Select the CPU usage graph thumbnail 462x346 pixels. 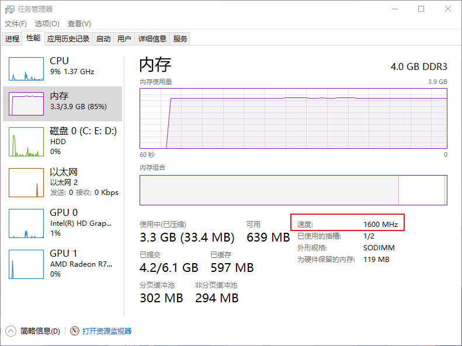(26, 69)
